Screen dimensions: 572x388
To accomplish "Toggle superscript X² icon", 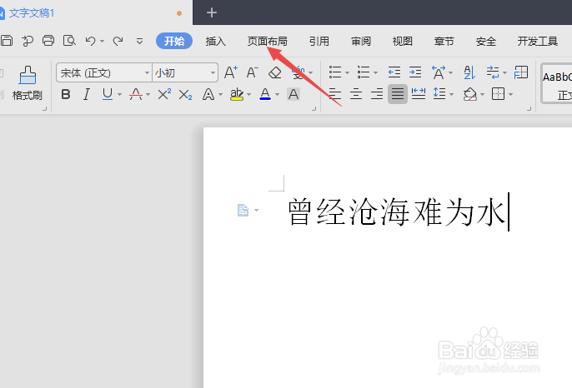I will click(164, 94).
